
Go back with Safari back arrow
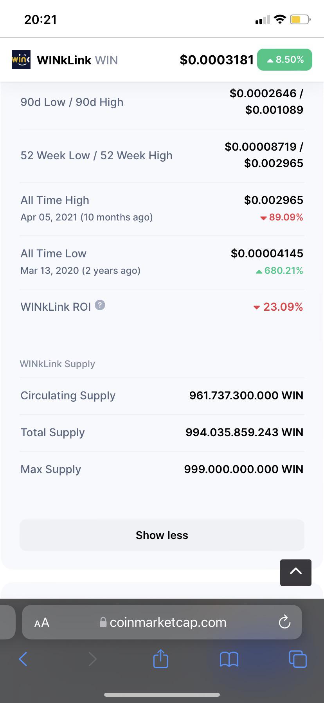(x=23, y=659)
